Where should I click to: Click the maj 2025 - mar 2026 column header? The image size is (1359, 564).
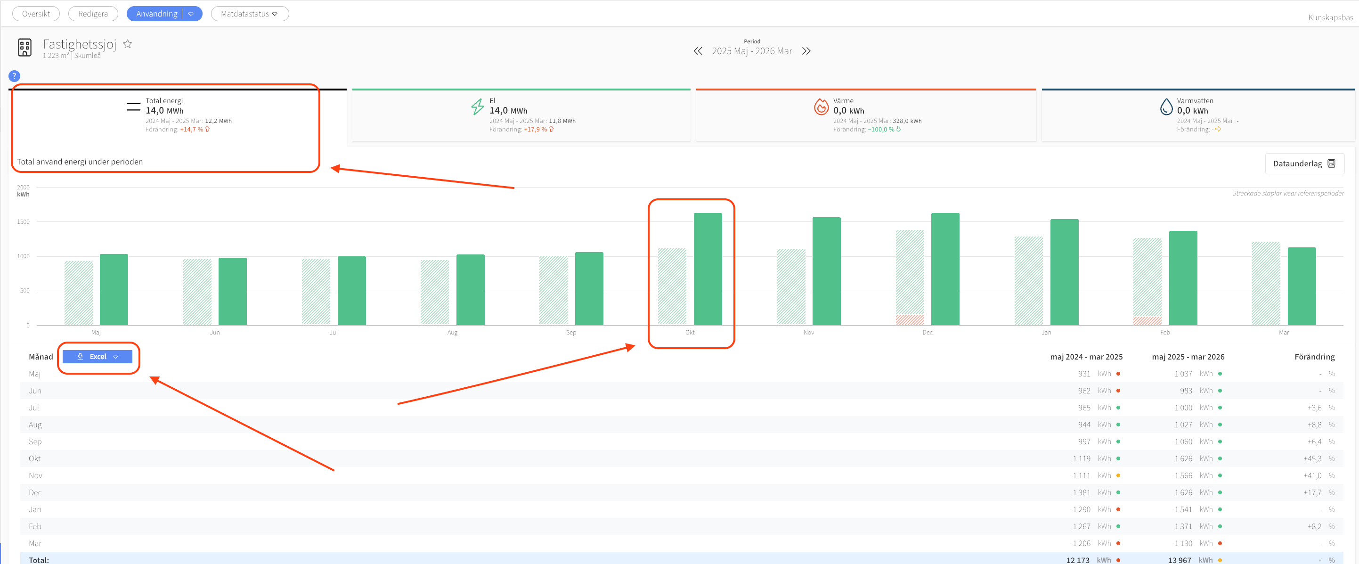click(x=1188, y=357)
